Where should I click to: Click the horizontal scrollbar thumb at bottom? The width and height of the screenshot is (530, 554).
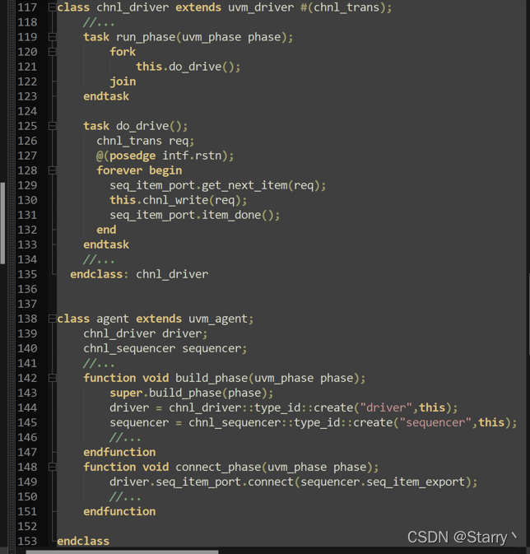click(122, 552)
